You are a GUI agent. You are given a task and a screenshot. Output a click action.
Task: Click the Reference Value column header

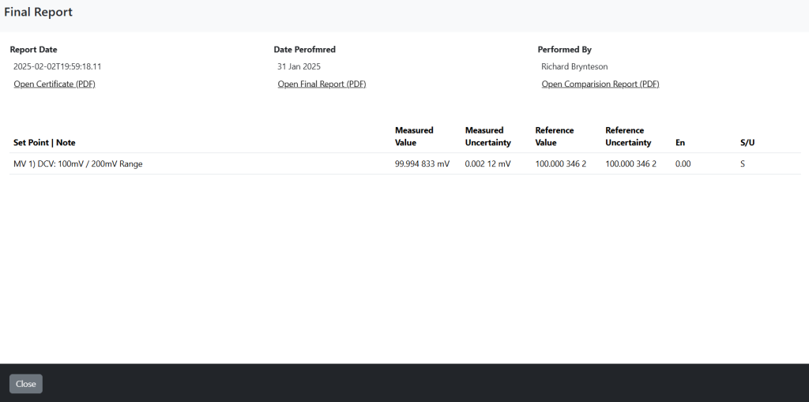point(554,136)
